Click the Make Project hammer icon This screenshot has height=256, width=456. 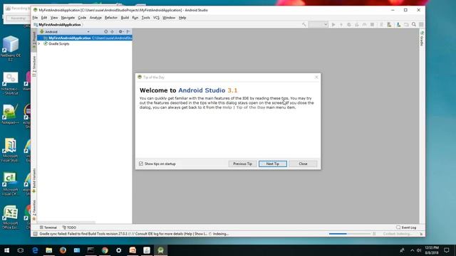tap(304, 25)
